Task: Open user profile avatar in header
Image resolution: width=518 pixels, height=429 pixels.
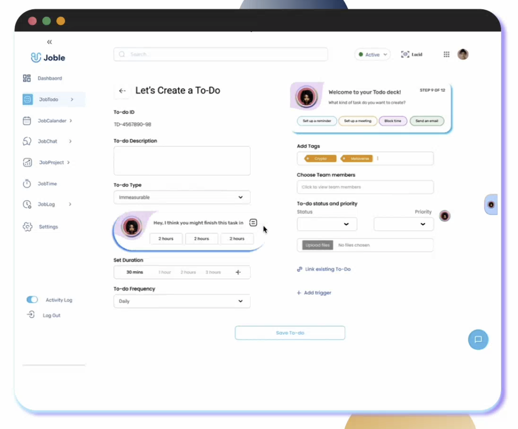Action: (x=463, y=54)
